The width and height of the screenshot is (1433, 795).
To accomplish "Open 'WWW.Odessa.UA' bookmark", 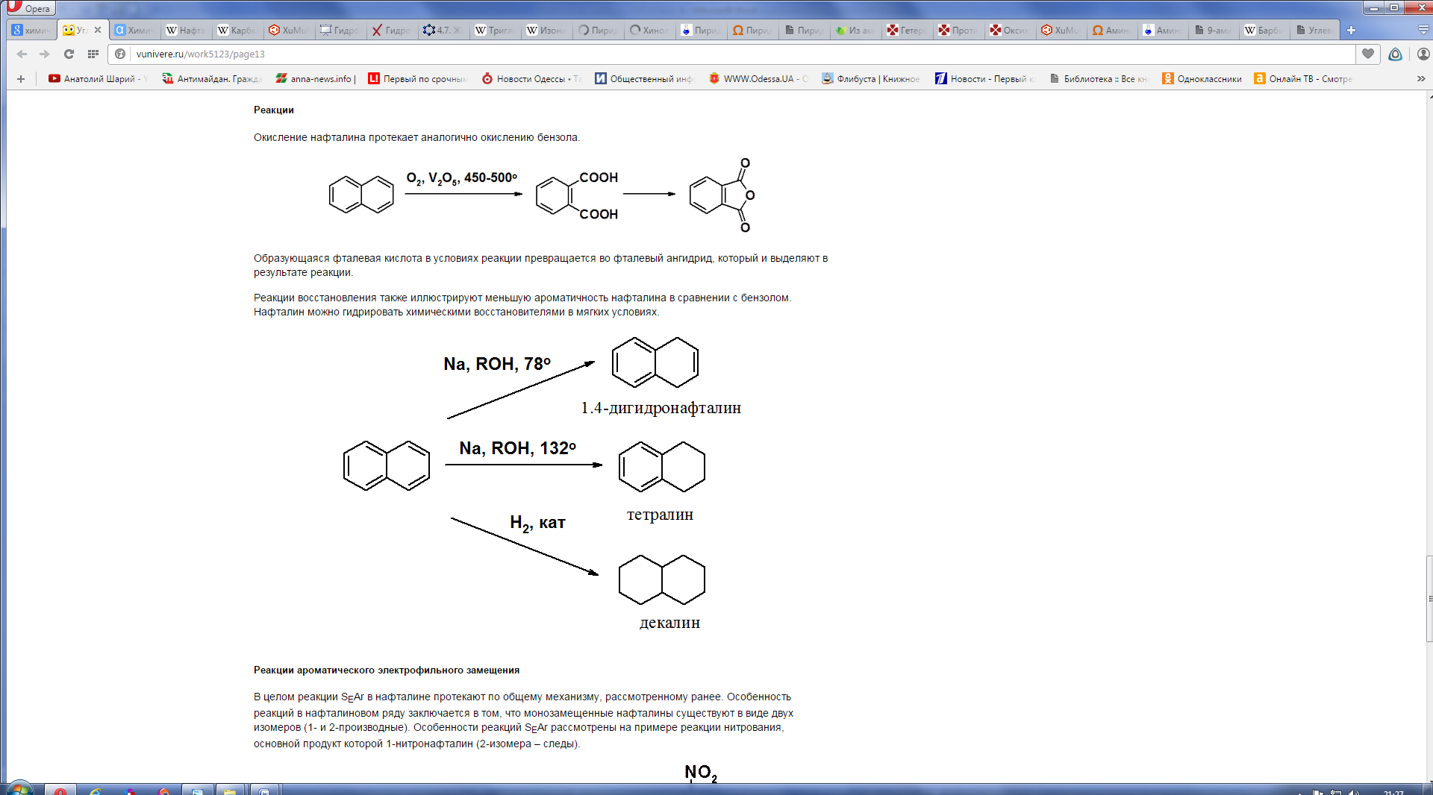I will 758,78.
